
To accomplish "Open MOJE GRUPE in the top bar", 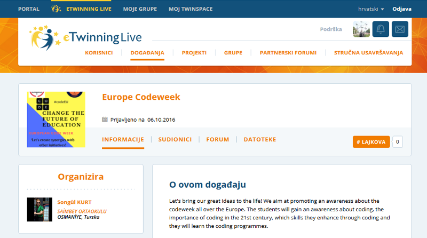I will [140, 9].
